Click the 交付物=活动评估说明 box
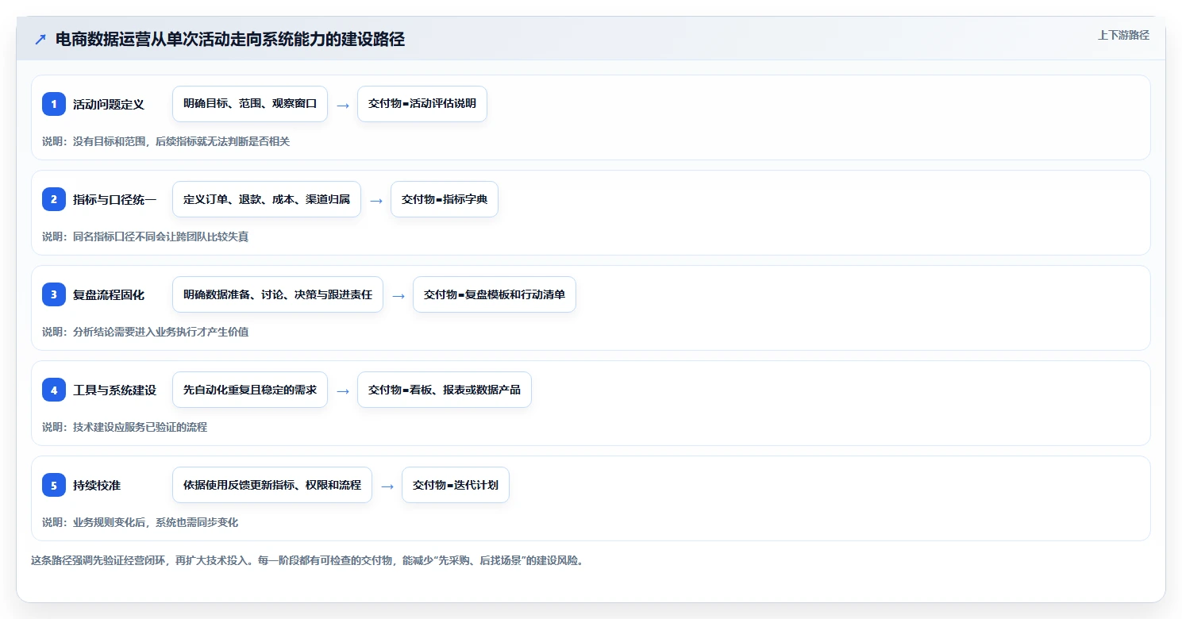The width and height of the screenshot is (1182, 619). 422,104
